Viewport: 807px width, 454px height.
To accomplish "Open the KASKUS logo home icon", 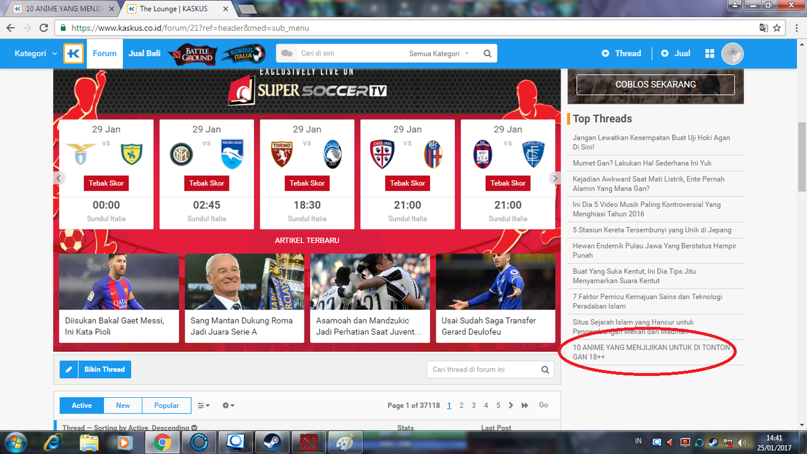I will tap(73, 54).
